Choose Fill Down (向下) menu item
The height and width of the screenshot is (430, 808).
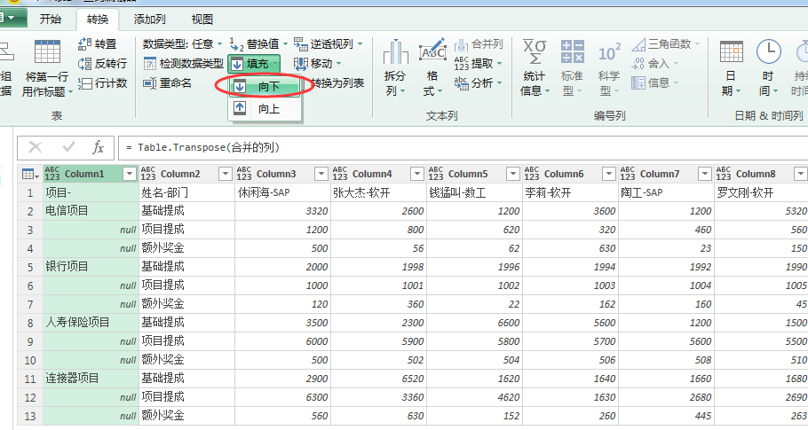pyautogui.click(x=265, y=86)
